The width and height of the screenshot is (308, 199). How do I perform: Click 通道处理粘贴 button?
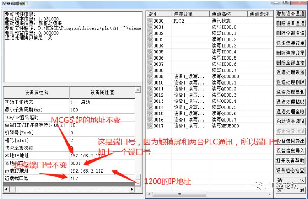click(x=290, y=102)
